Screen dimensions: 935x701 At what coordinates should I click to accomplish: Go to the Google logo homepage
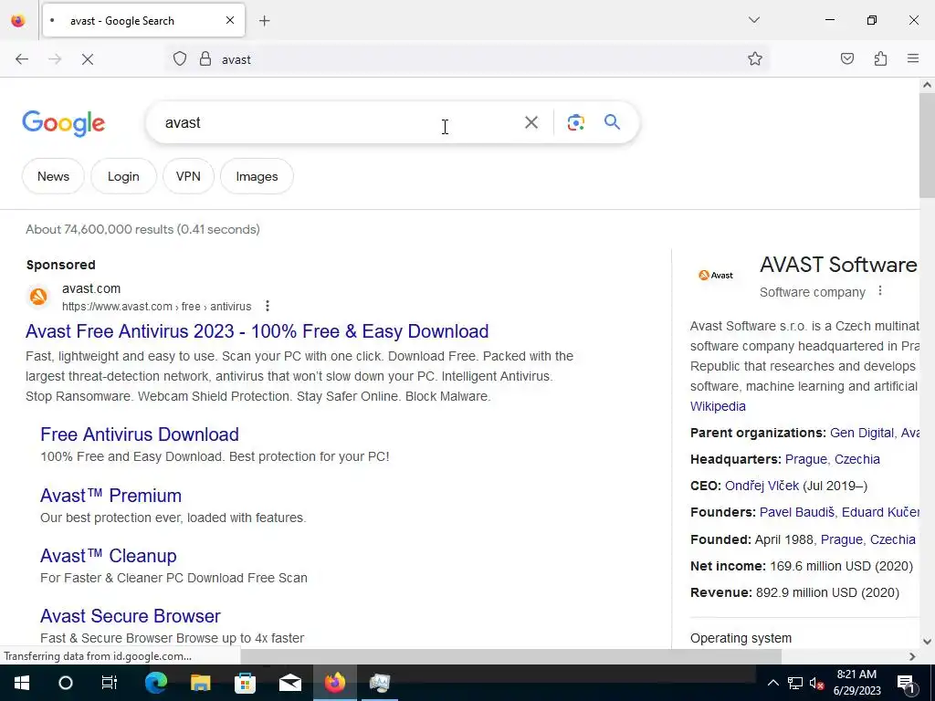[64, 123]
